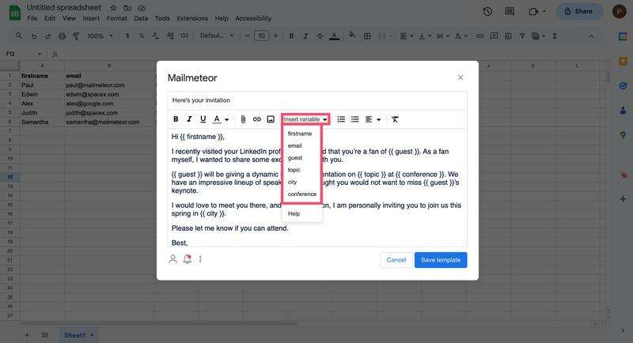Open the 100% zoom dropdown
Screen dimensions: 633x343
point(100,36)
